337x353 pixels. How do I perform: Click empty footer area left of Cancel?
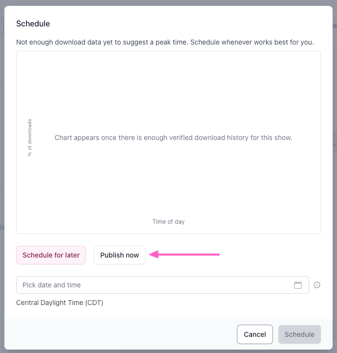click(122, 334)
